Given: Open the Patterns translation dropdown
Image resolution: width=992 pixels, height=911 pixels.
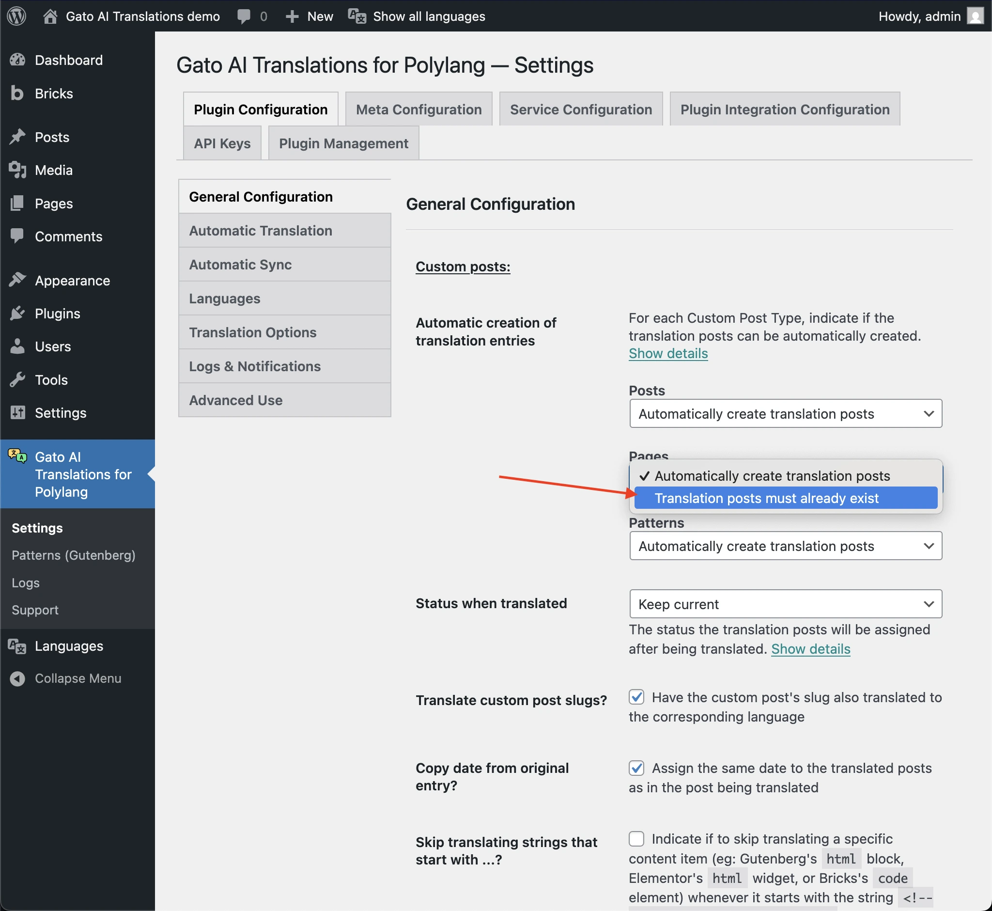Looking at the screenshot, I should (785, 546).
